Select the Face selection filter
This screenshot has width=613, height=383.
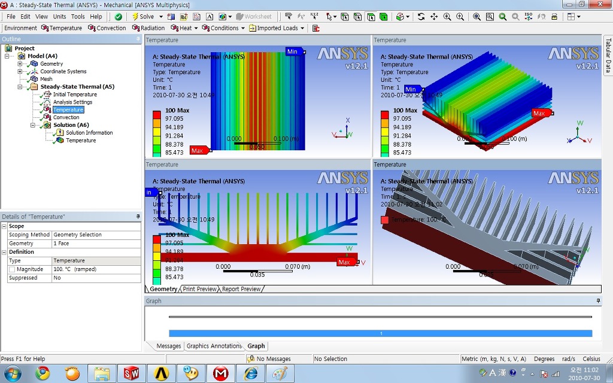371,16
